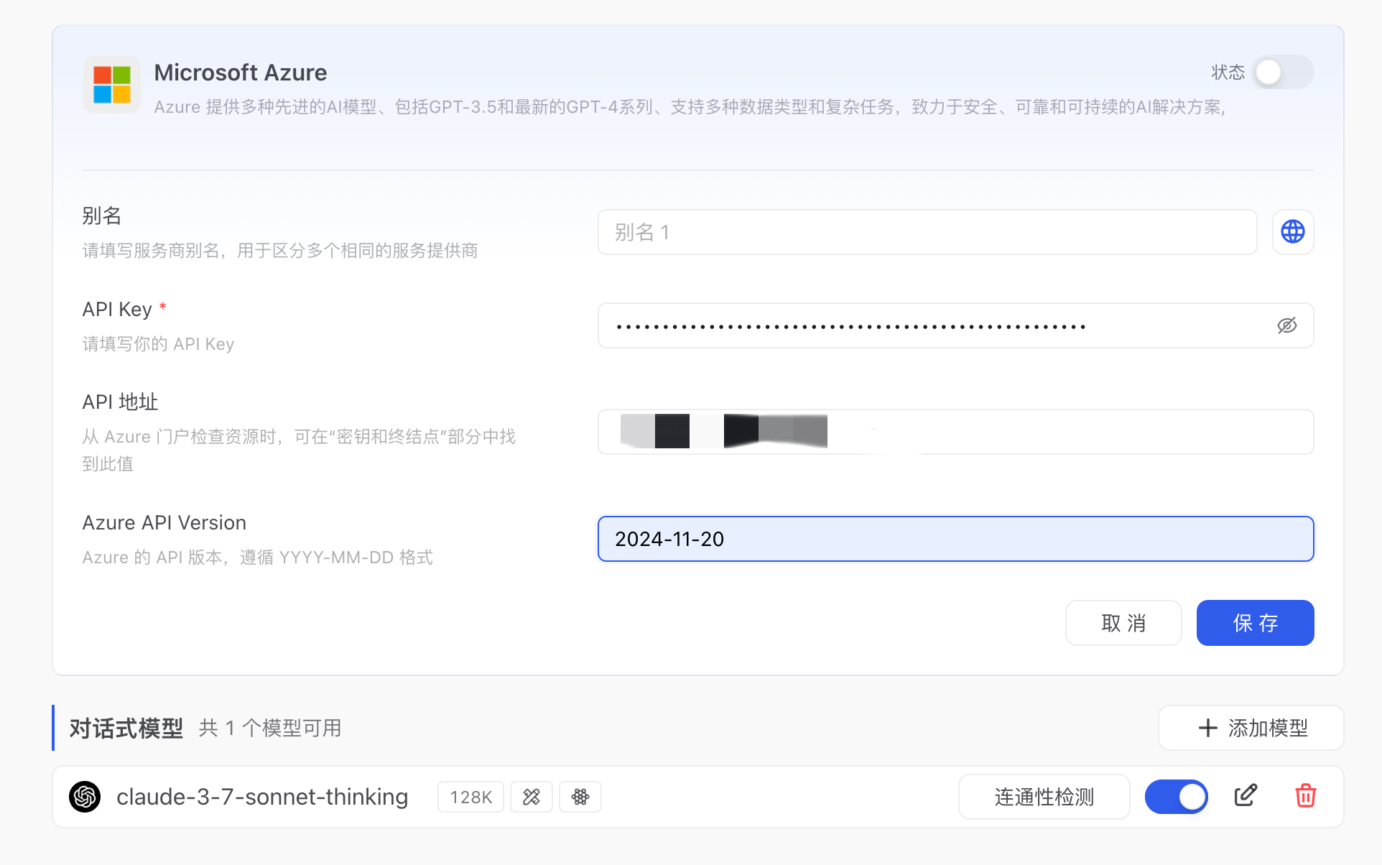Click the 128K context badge
This screenshot has height=865, width=1382.
pyautogui.click(x=470, y=797)
